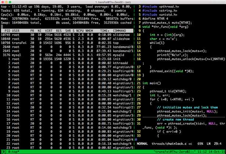
Task: Click the LN 29:4 cursor position indicator
Action: (x=214, y=144)
